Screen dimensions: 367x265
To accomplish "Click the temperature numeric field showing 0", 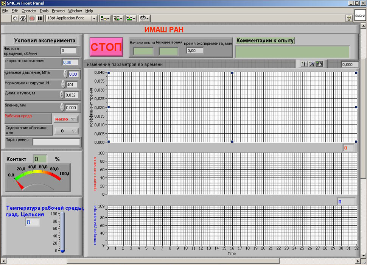I will tap(32, 222).
